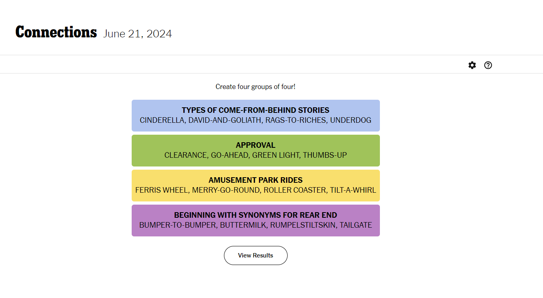Click the 'Create four groups of four!' text

[255, 87]
